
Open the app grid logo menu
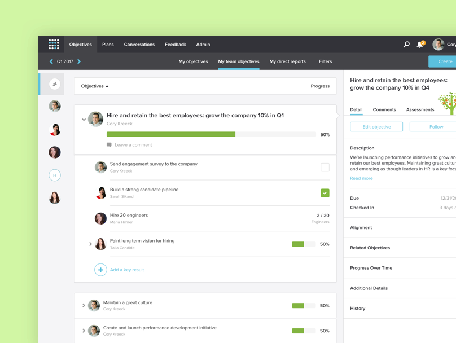tap(54, 44)
